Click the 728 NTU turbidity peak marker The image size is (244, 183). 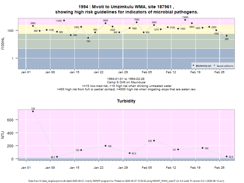point(33,111)
